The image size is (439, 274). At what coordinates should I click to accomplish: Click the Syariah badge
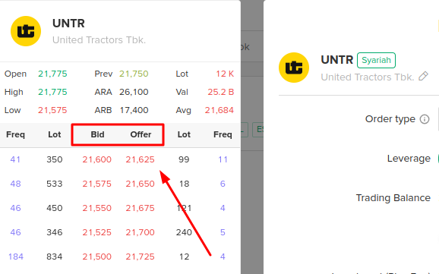pos(376,60)
